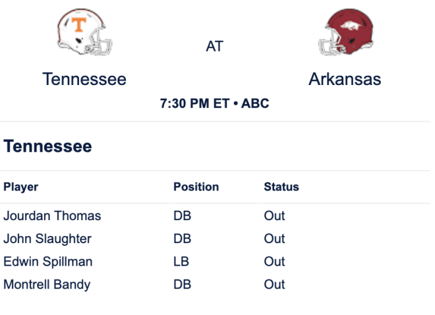The width and height of the screenshot is (435, 315).
Task: Open Montrell Bandy player entry
Action: point(47,285)
